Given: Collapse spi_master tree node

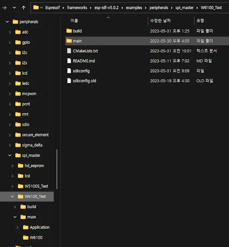Looking at the screenshot, I should point(10,155).
